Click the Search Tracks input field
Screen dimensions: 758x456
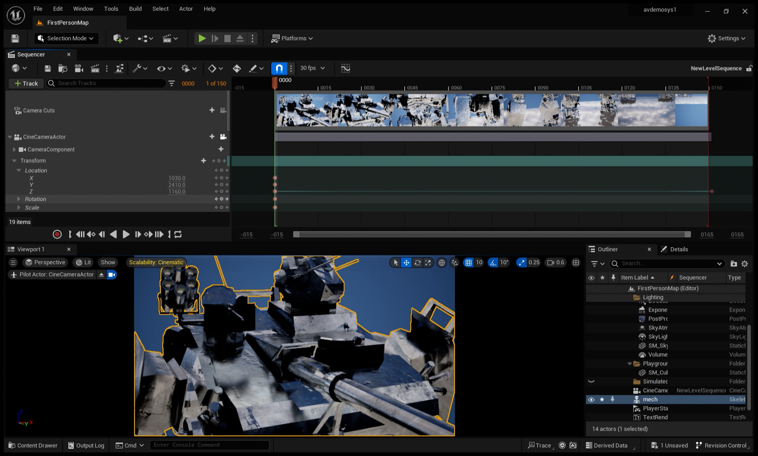click(106, 83)
